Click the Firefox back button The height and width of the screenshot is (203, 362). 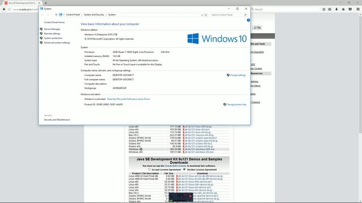tap(4, 9)
